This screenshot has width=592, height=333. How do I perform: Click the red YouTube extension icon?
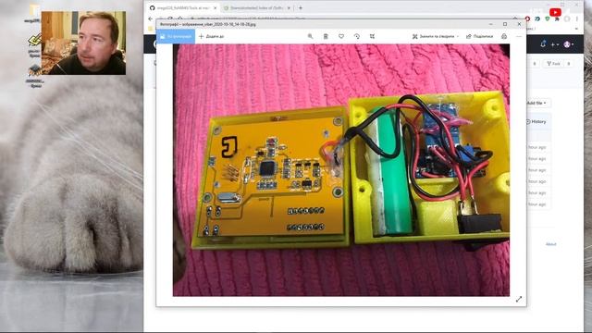[x=555, y=12]
